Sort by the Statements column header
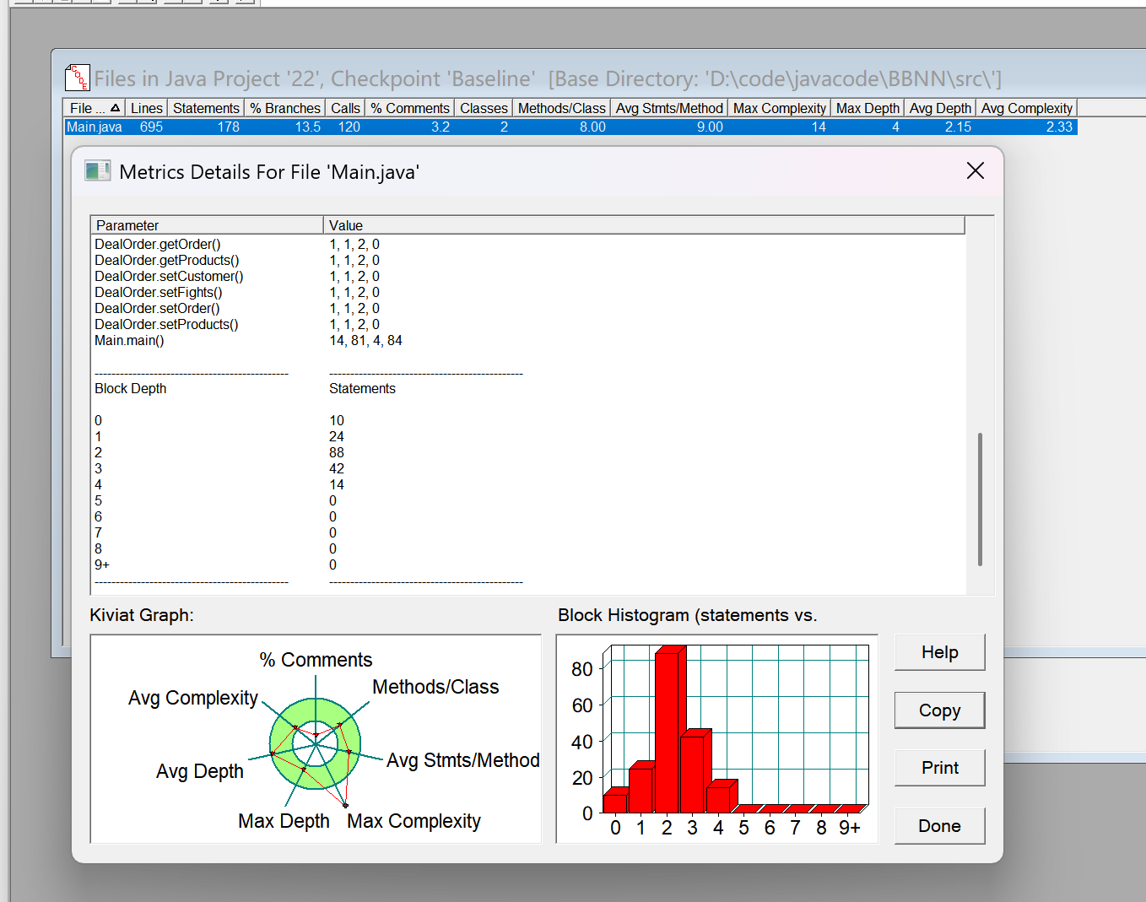Screen dimensions: 1146x902 point(206,108)
